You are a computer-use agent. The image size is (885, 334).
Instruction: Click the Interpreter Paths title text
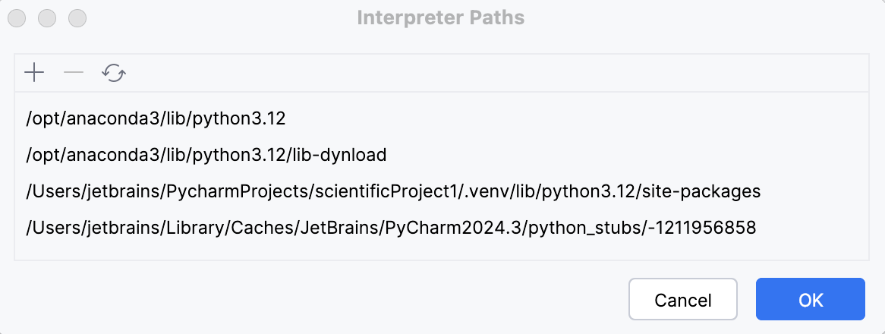(x=441, y=17)
